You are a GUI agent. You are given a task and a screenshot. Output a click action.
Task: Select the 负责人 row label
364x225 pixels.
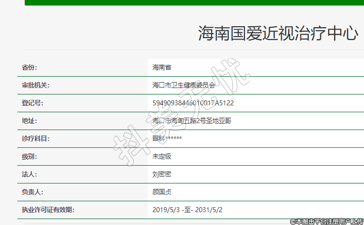[x=32, y=192]
